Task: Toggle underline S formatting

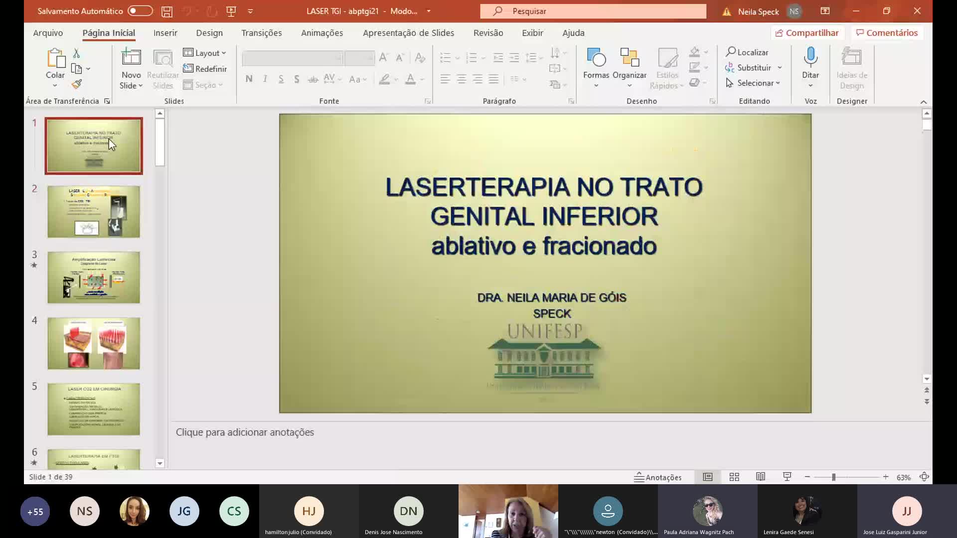Action: (281, 79)
